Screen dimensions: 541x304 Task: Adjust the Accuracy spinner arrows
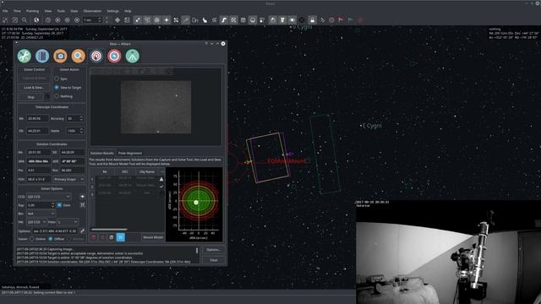pyautogui.click(x=81, y=118)
